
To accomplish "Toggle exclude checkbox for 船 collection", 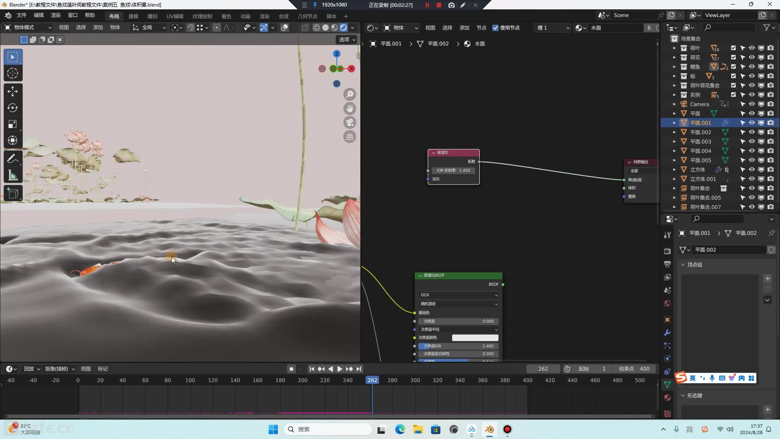I will pyautogui.click(x=733, y=76).
